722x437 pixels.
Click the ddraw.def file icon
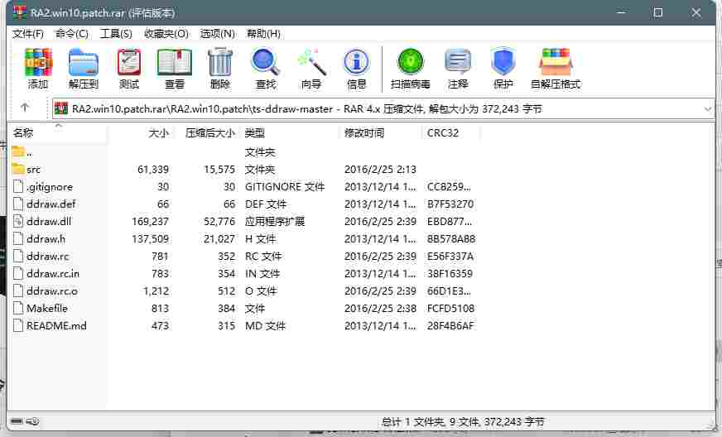coord(18,204)
